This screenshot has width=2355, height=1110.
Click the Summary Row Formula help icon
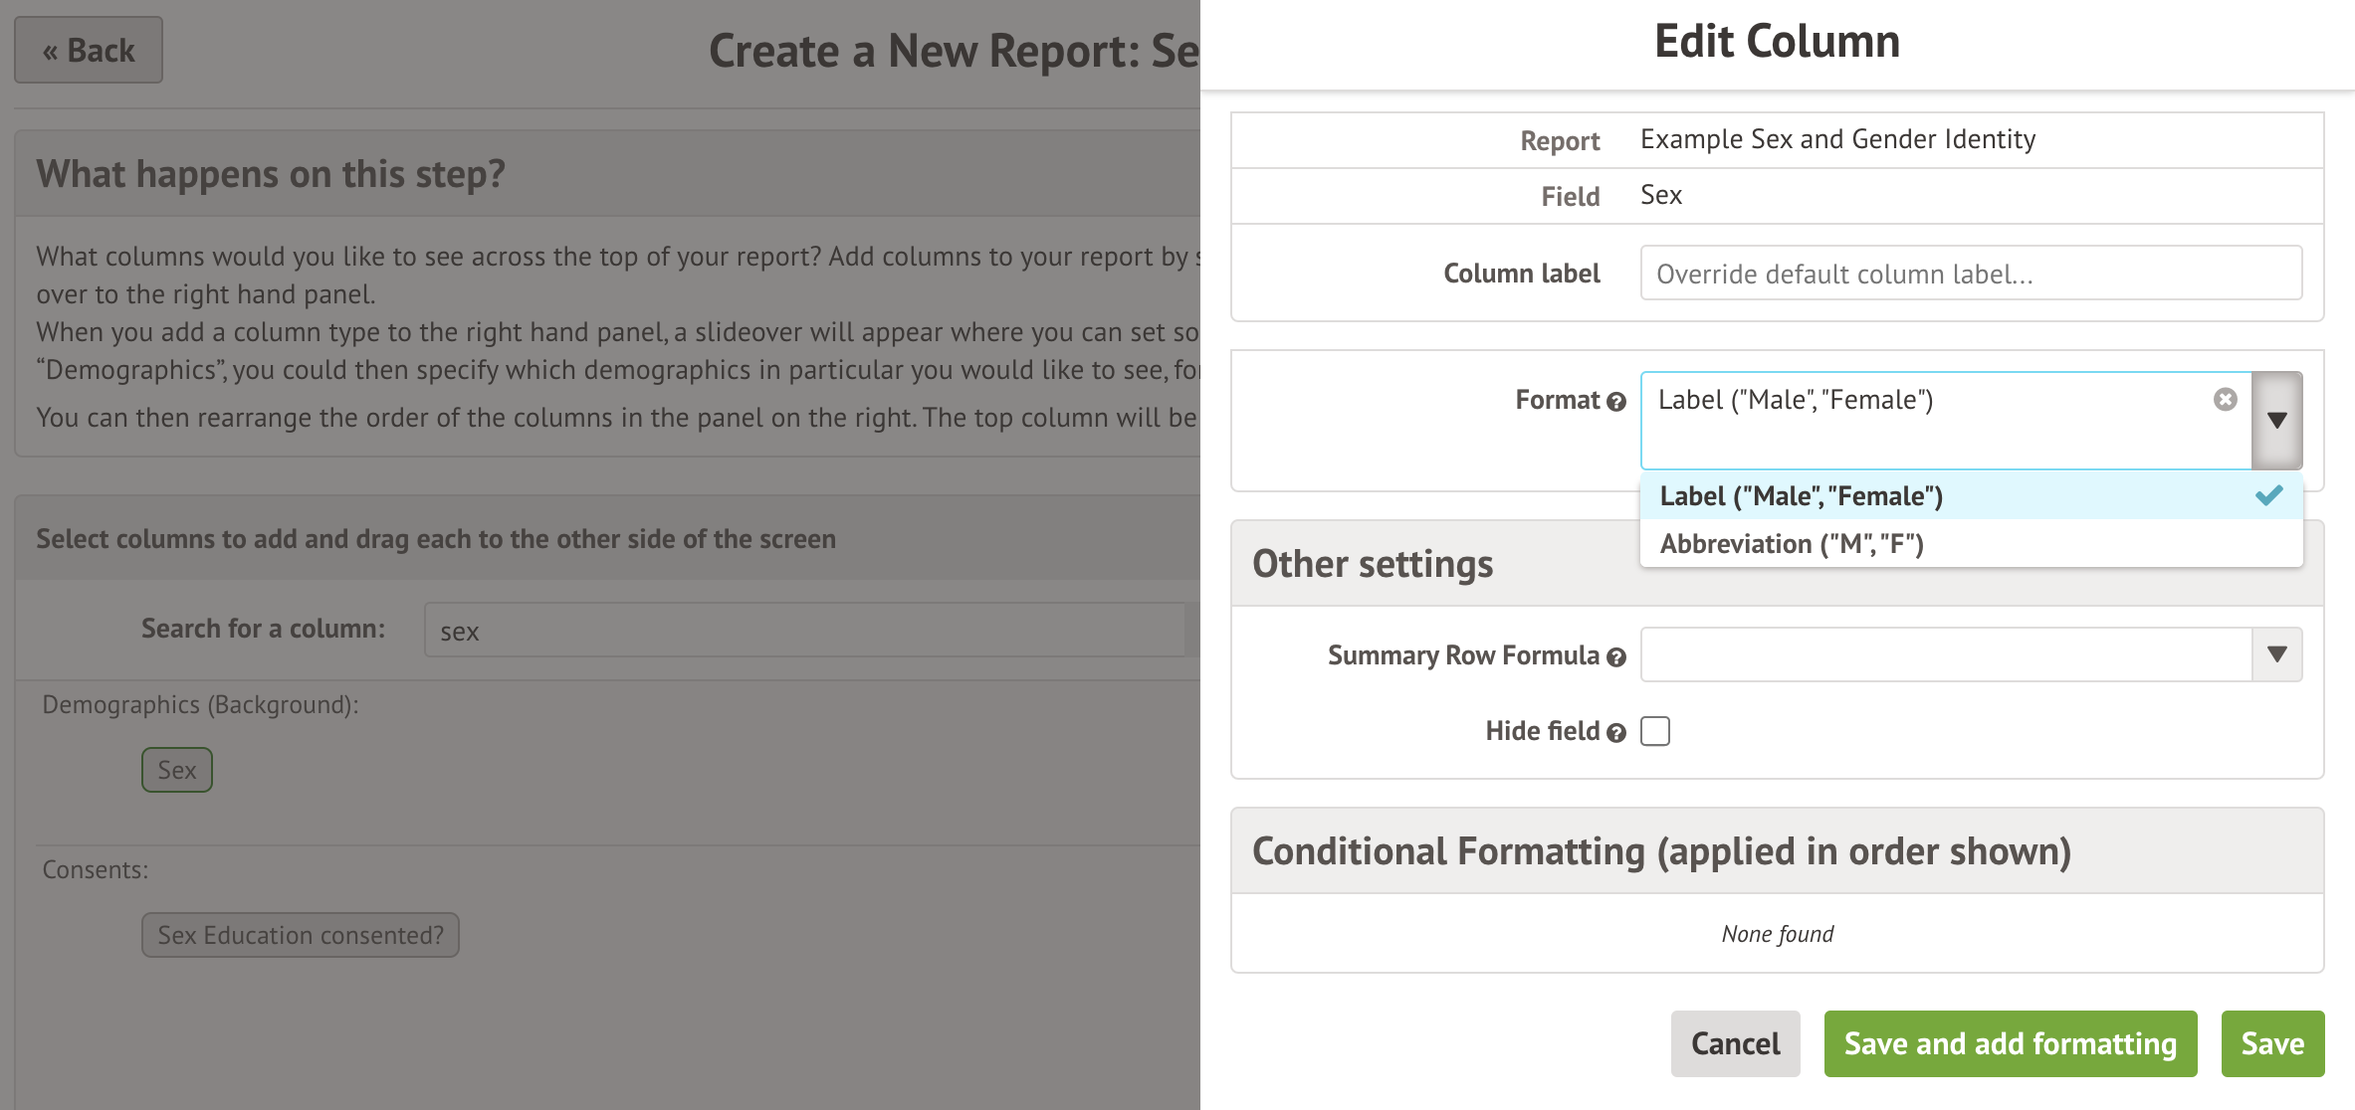point(1616,657)
